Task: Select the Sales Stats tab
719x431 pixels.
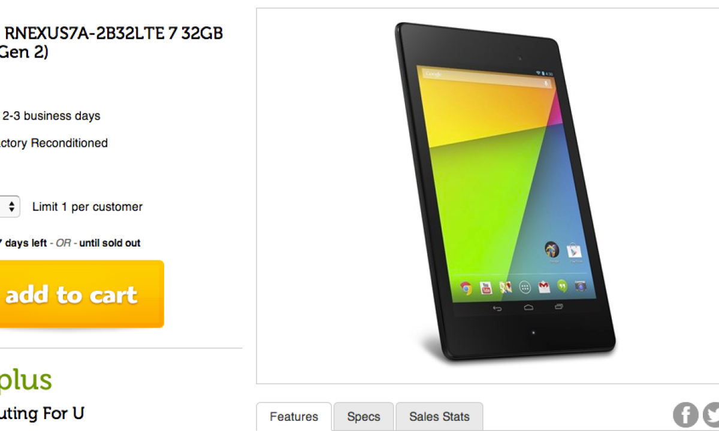Action: (x=439, y=417)
